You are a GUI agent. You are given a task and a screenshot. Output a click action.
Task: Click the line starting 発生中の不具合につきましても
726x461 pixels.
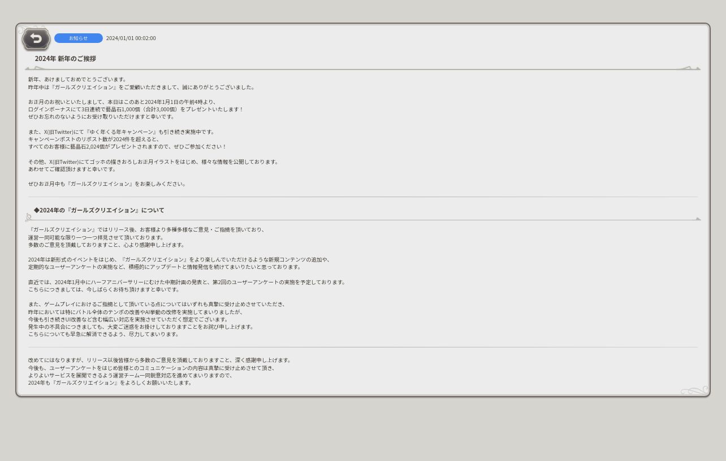[141, 327]
